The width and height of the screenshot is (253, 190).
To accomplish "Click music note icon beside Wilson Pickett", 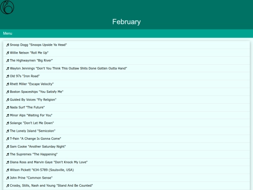I will tap(7, 170).
